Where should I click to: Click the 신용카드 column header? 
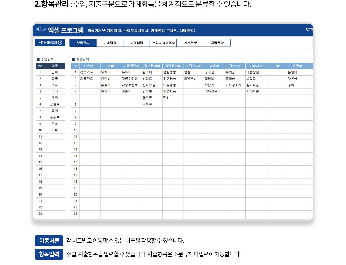[x=90, y=66]
